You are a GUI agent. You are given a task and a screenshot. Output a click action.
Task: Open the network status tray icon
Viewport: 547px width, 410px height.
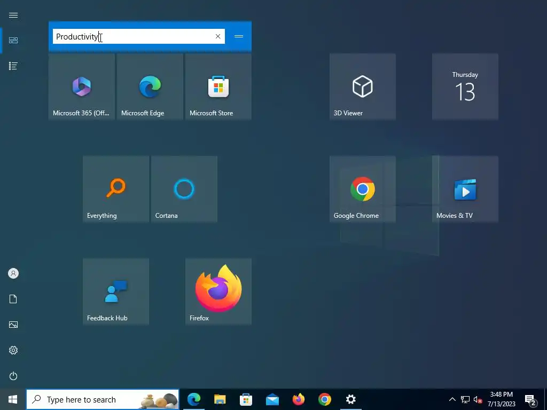[x=465, y=399]
